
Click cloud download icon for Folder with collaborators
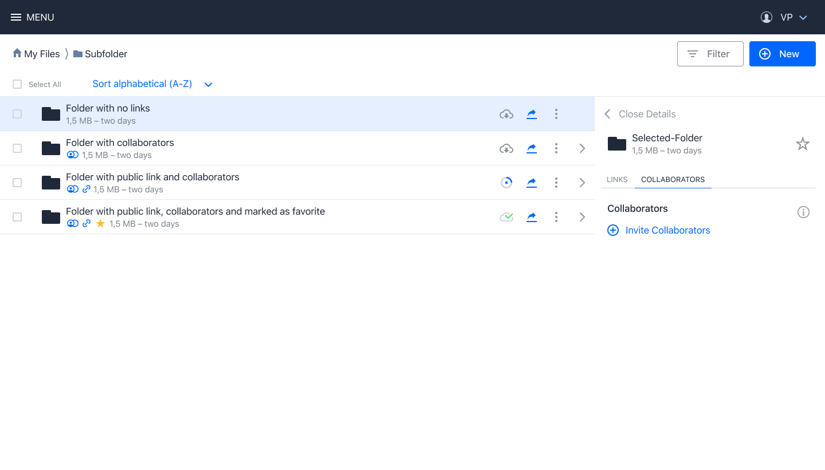point(506,148)
